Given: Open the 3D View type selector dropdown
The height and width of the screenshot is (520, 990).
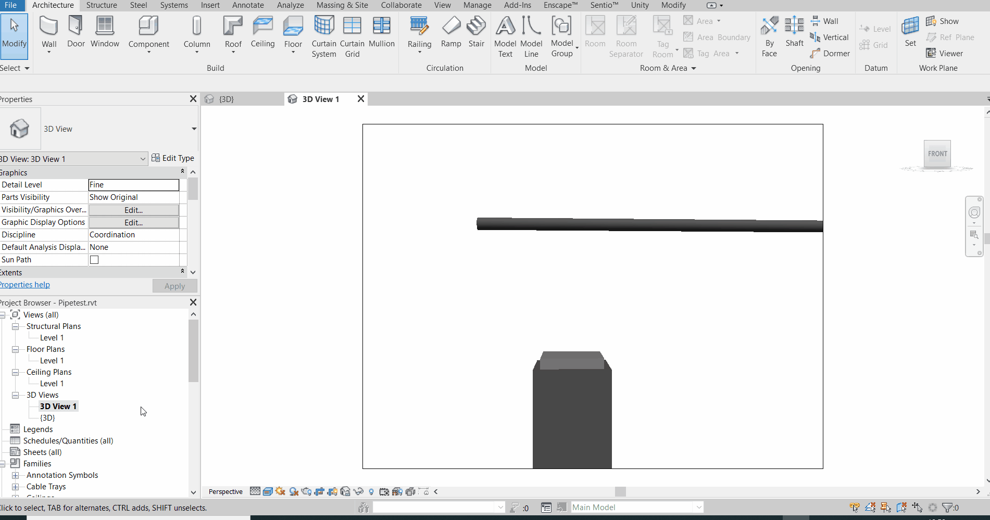Looking at the screenshot, I should click(x=194, y=129).
